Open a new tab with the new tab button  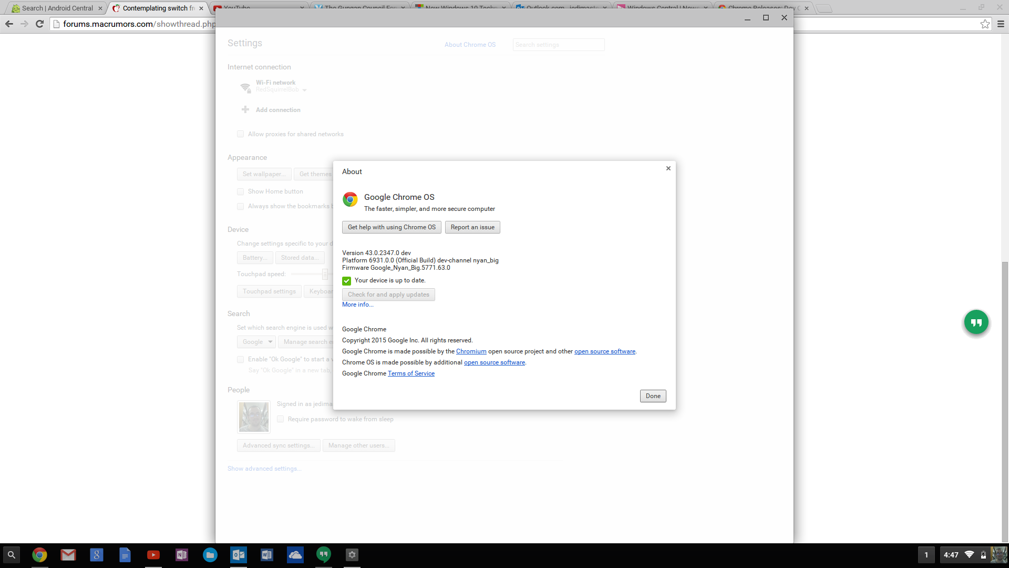tap(824, 8)
